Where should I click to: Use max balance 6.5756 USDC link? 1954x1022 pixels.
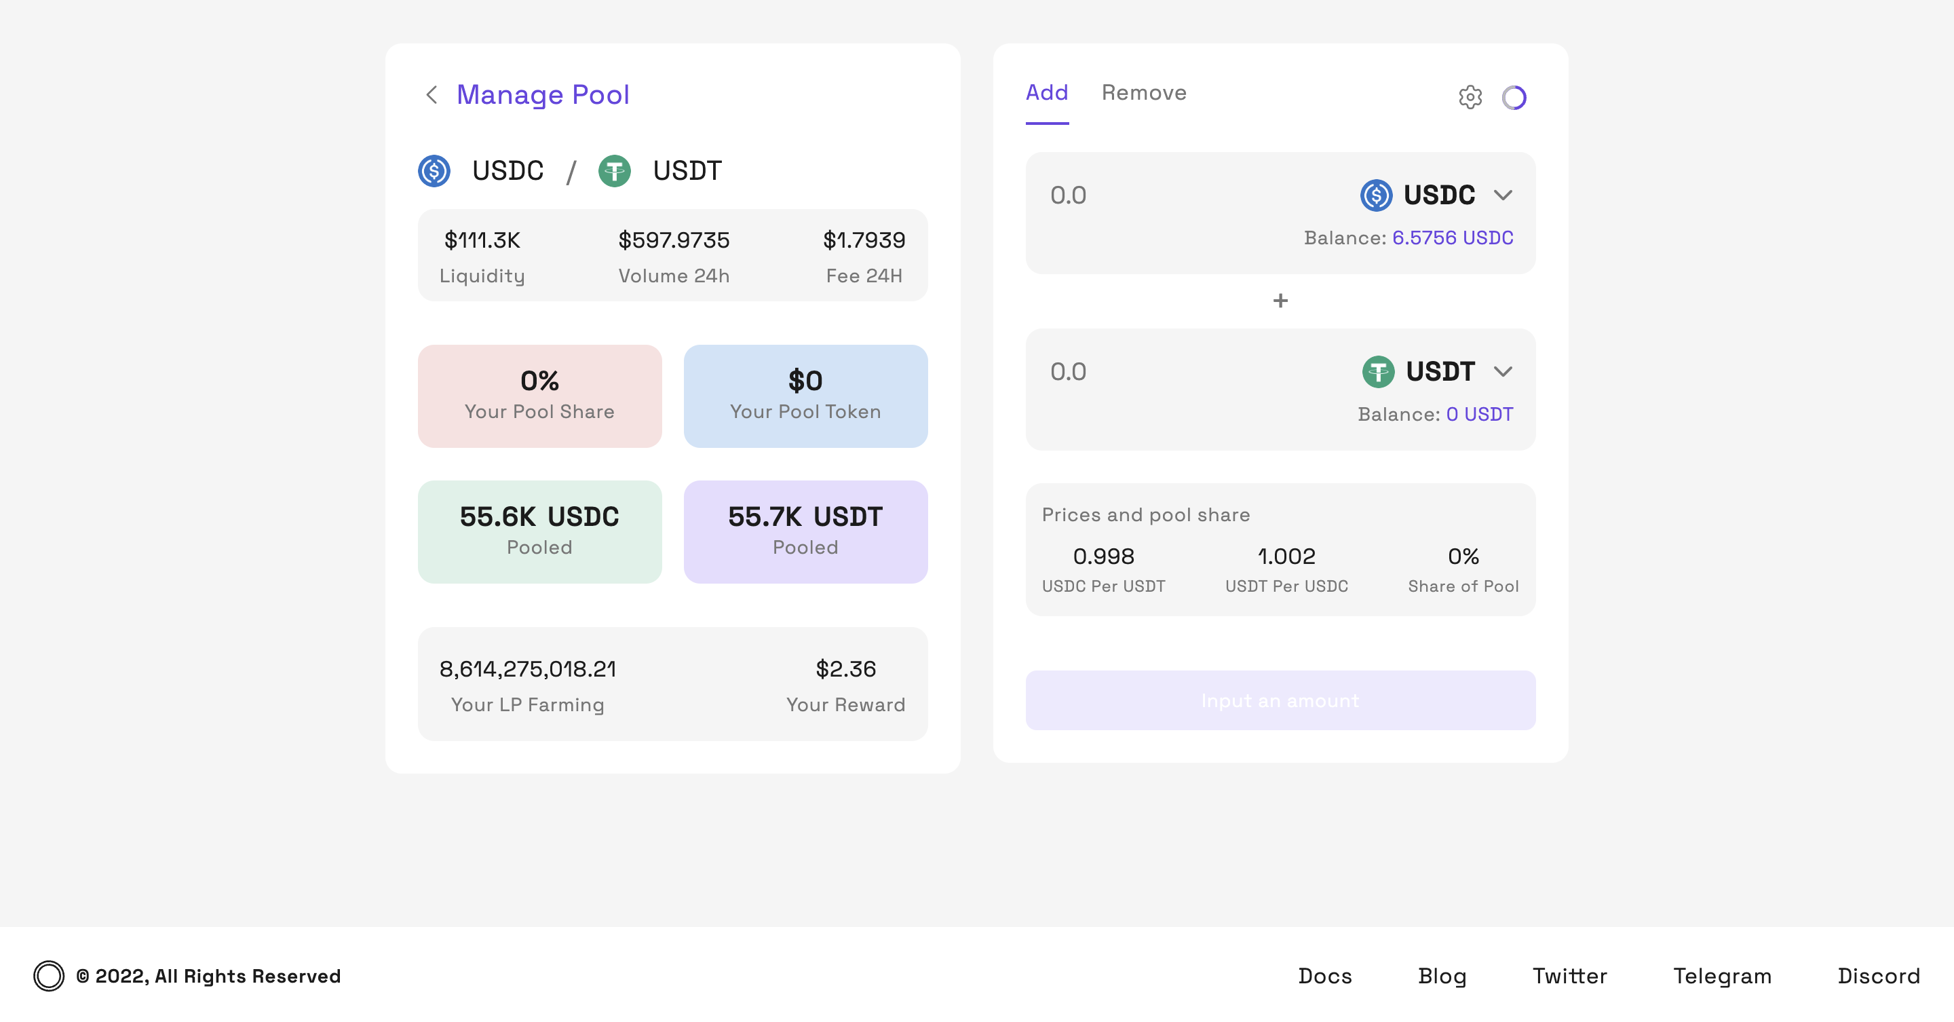click(1453, 238)
